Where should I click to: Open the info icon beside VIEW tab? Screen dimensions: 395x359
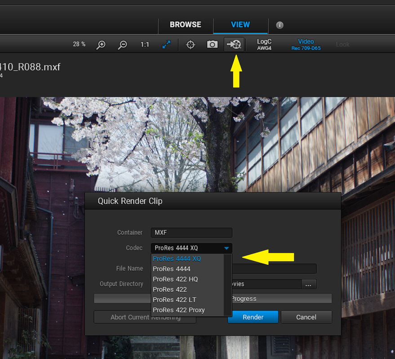point(280,25)
